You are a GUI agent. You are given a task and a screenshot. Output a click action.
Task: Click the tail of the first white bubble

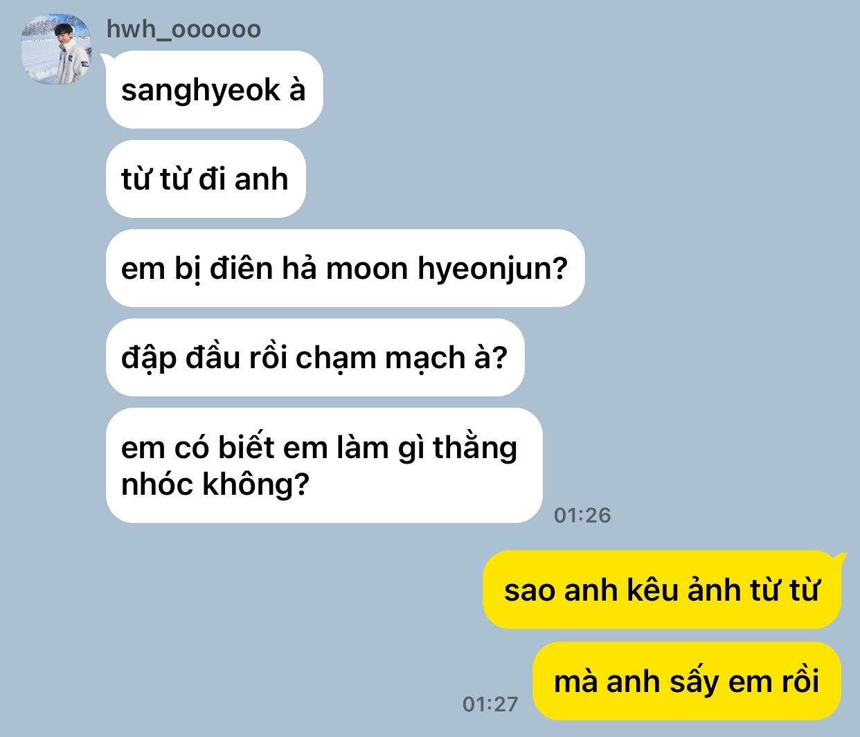click(x=106, y=58)
